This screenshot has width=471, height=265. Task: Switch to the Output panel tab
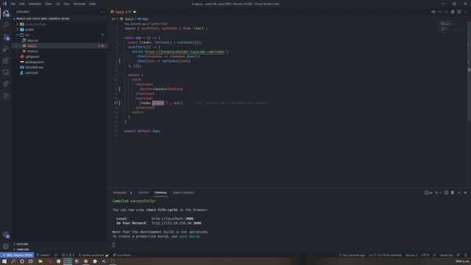144,193
